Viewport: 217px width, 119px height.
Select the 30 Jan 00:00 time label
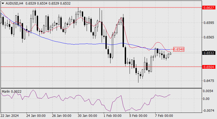pos(87,116)
